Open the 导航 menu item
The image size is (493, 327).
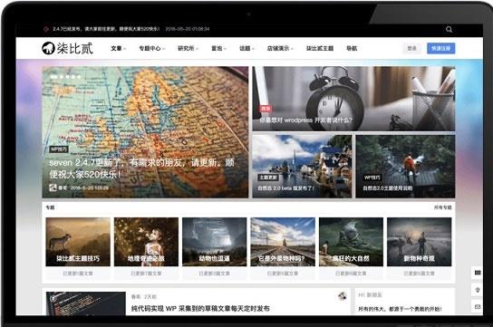[x=352, y=48]
